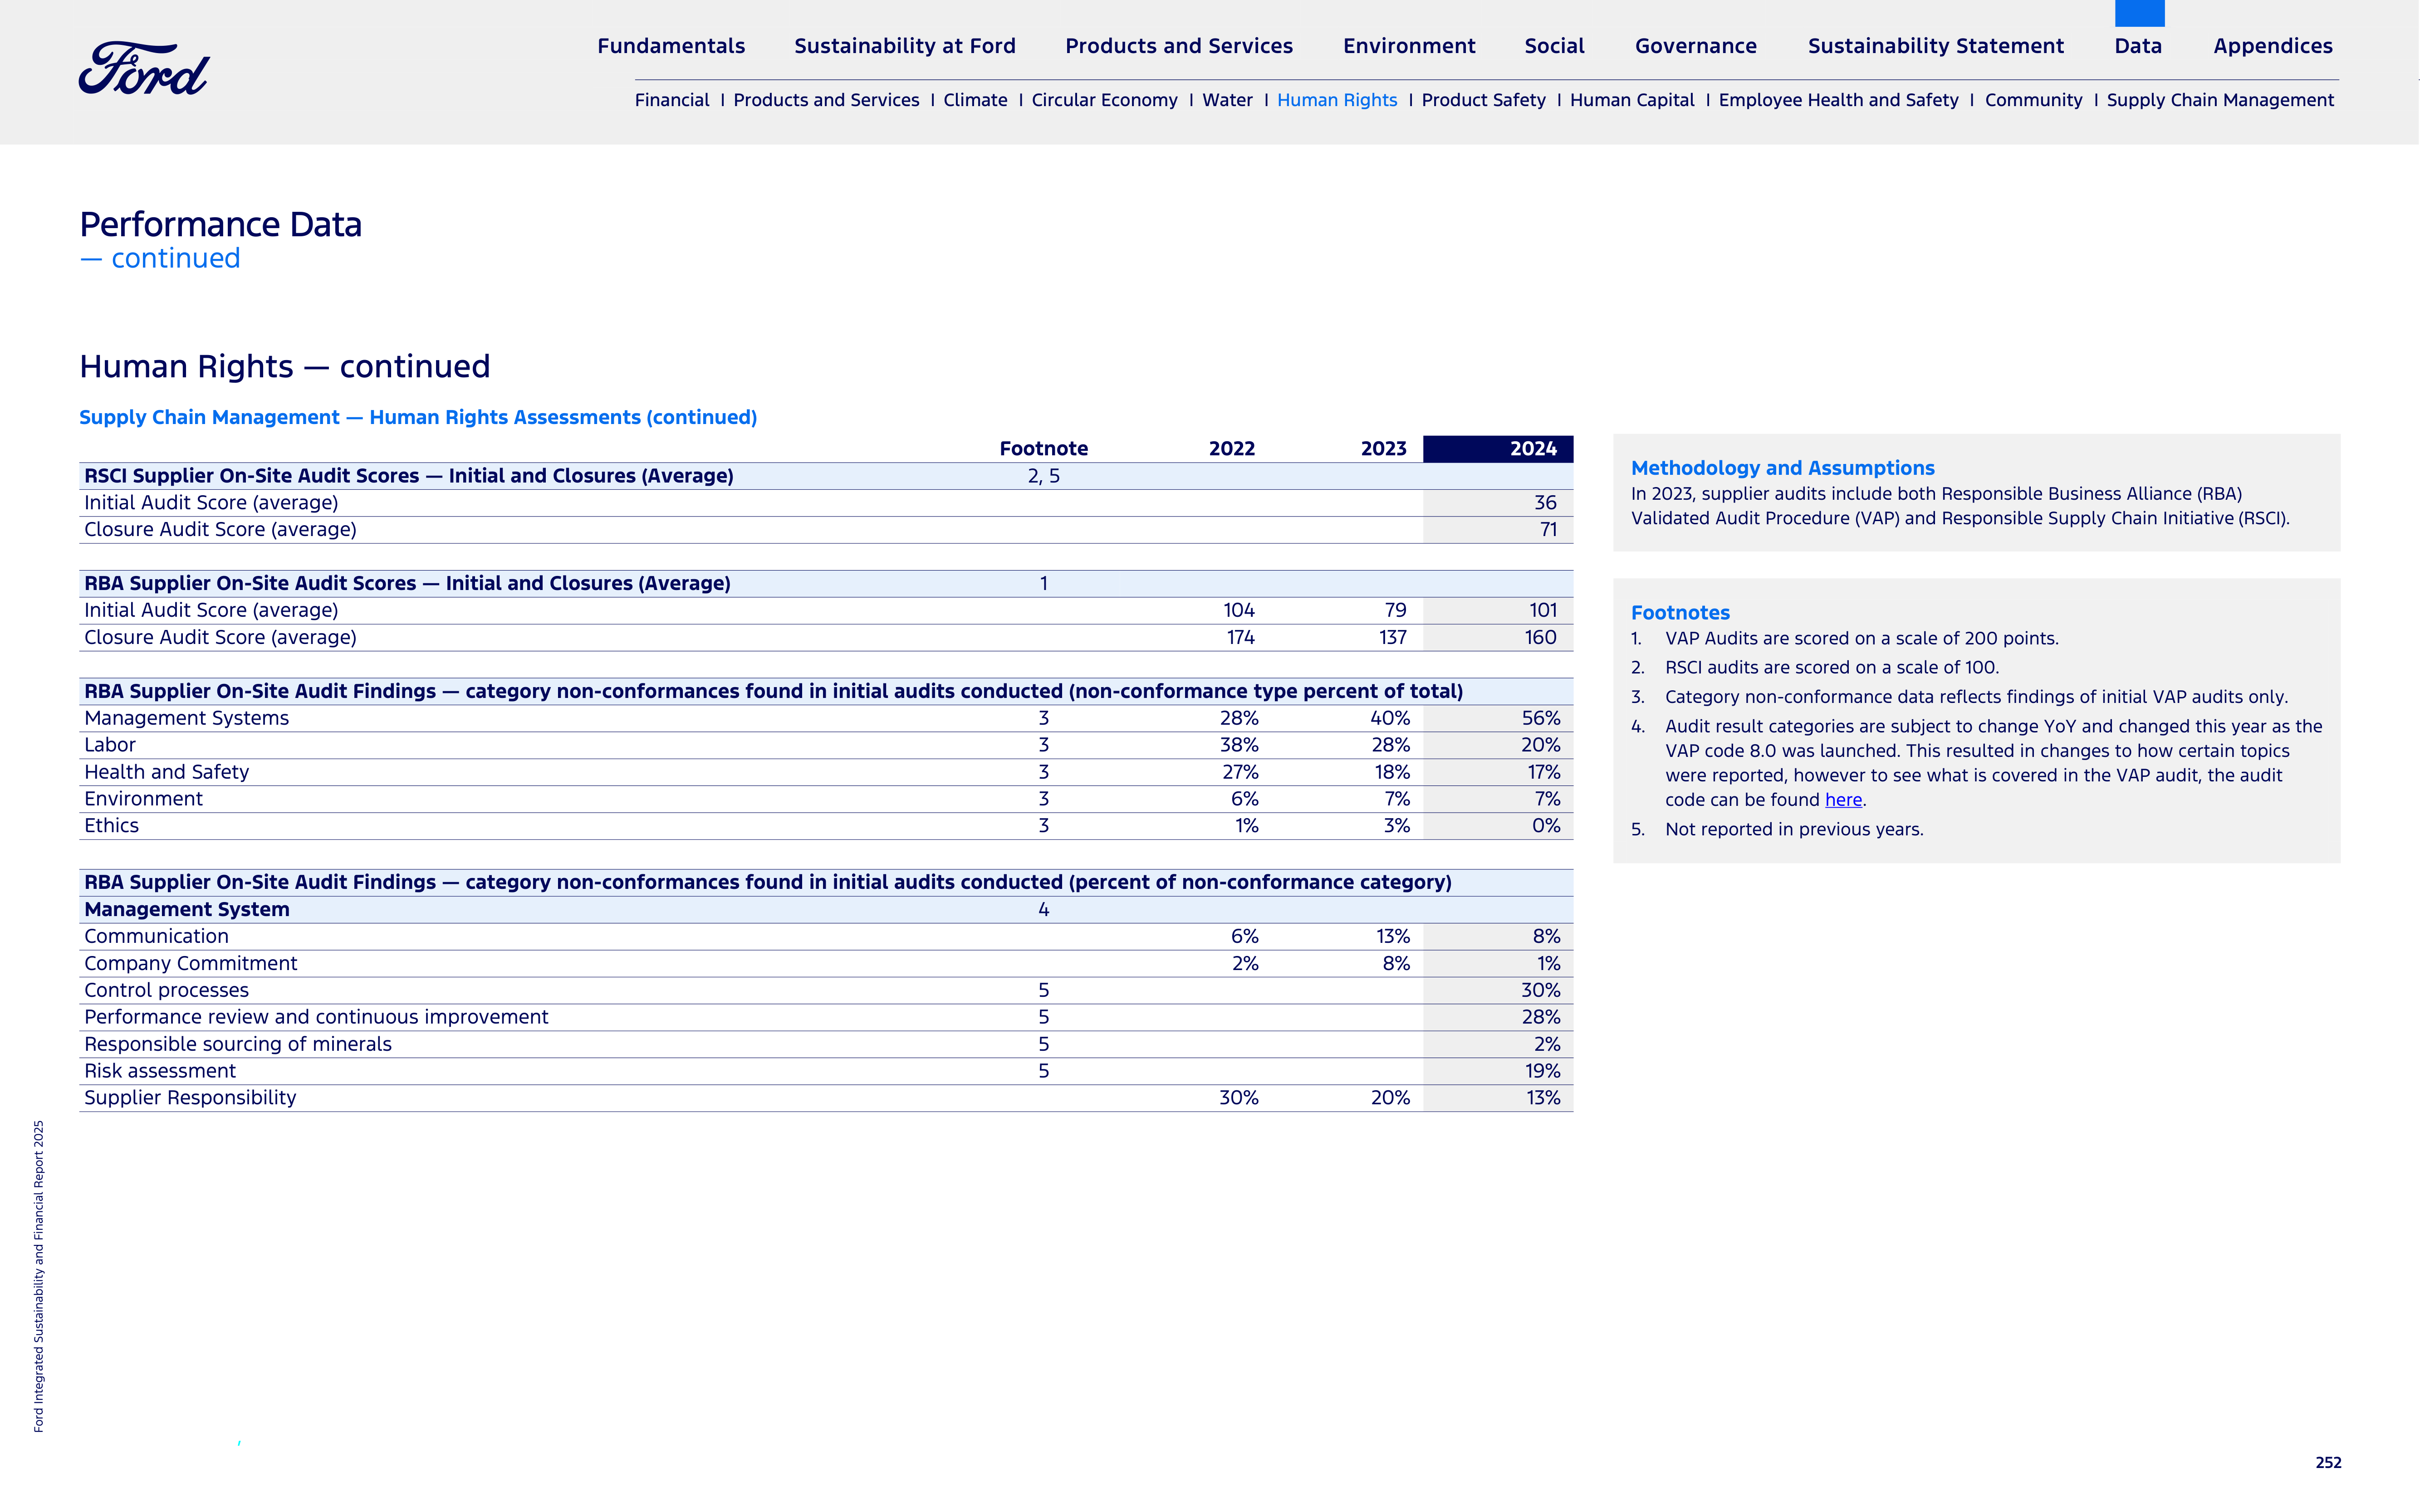2420x1512 pixels.
Task: Click Supply Chain Management Human Rights Assessments subtitle
Action: coord(418,418)
